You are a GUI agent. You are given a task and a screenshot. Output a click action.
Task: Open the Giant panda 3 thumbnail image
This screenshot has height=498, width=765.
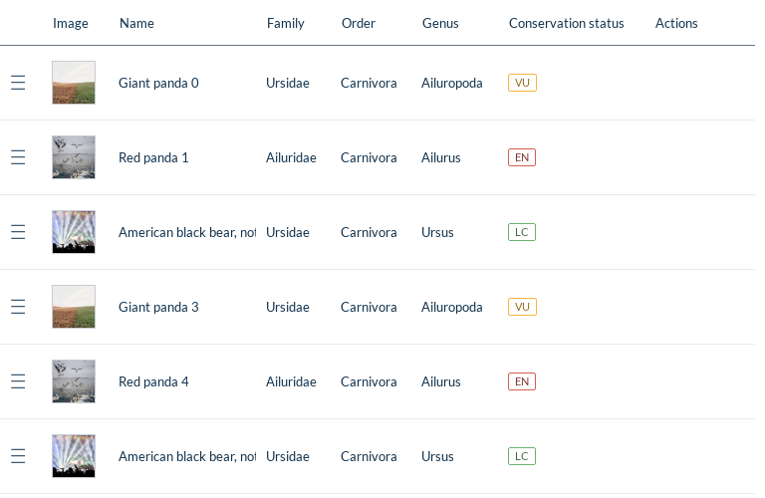point(74,307)
